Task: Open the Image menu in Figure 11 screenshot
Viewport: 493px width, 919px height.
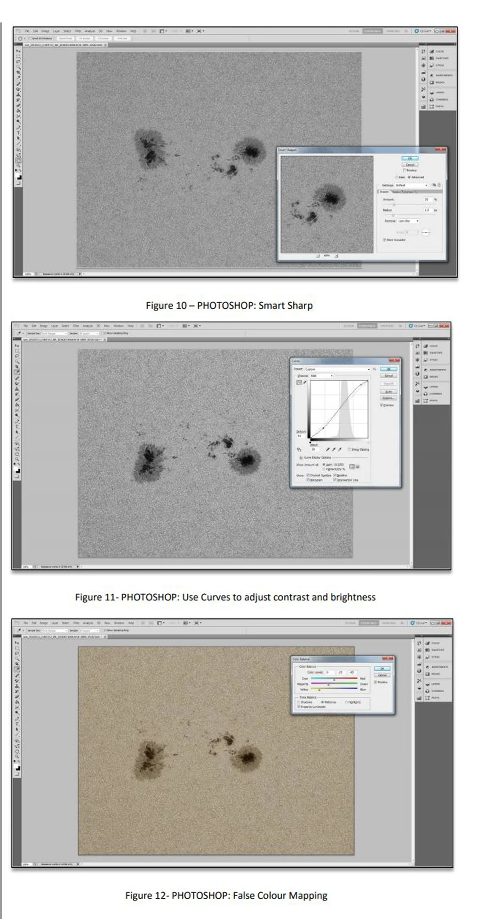Action: click(x=44, y=326)
